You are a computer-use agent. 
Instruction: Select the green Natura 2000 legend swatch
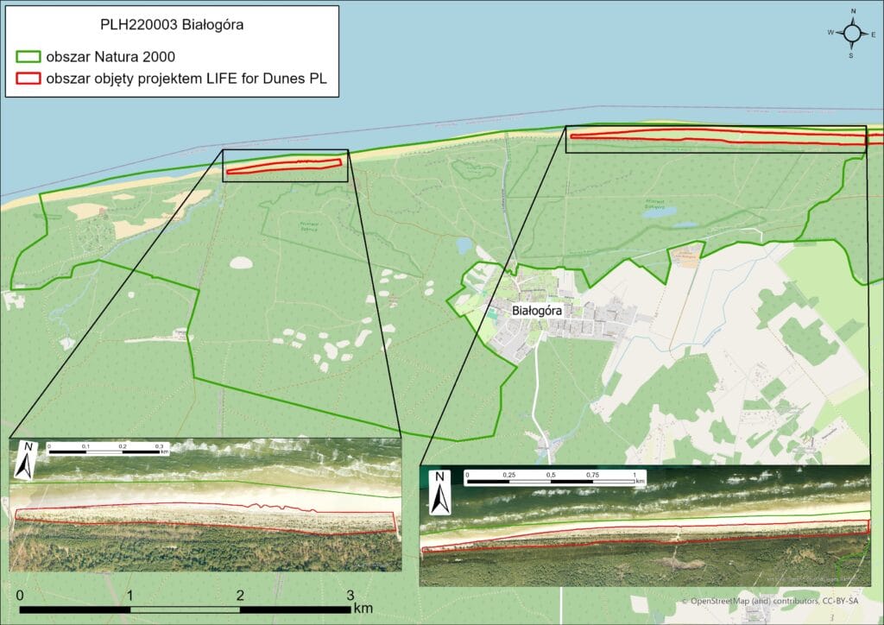[28, 57]
